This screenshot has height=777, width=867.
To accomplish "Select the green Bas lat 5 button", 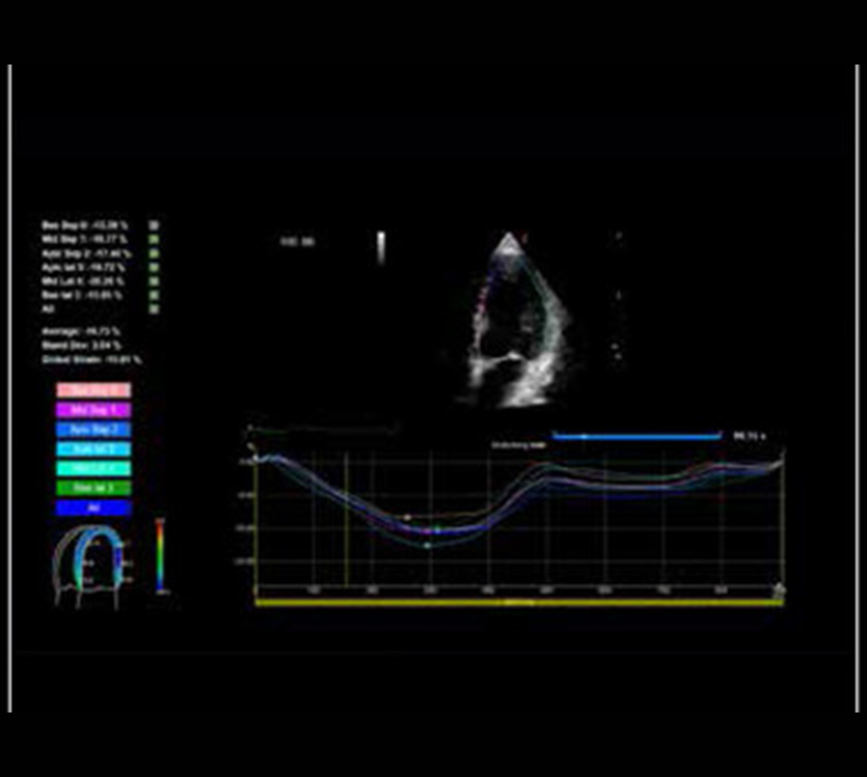I will (x=93, y=488).
